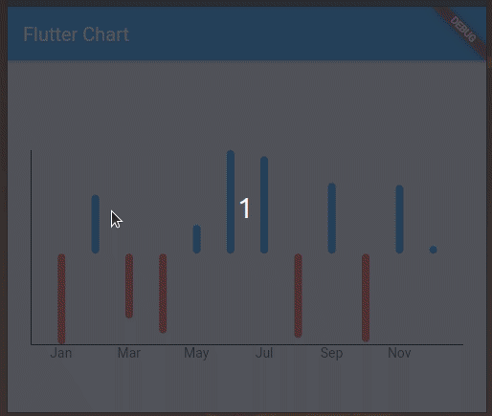492x416 pixels.
Task: Click the blue bar above Nov
Action: click(x=399, y=219)
